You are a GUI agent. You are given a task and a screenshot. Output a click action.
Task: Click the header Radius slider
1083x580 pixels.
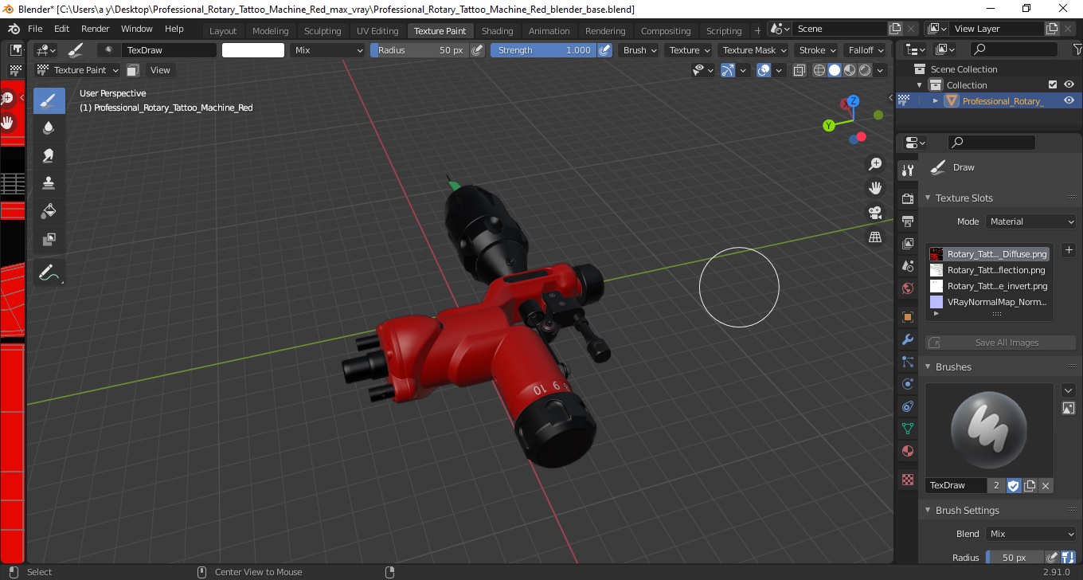click(x=420, y=50)
